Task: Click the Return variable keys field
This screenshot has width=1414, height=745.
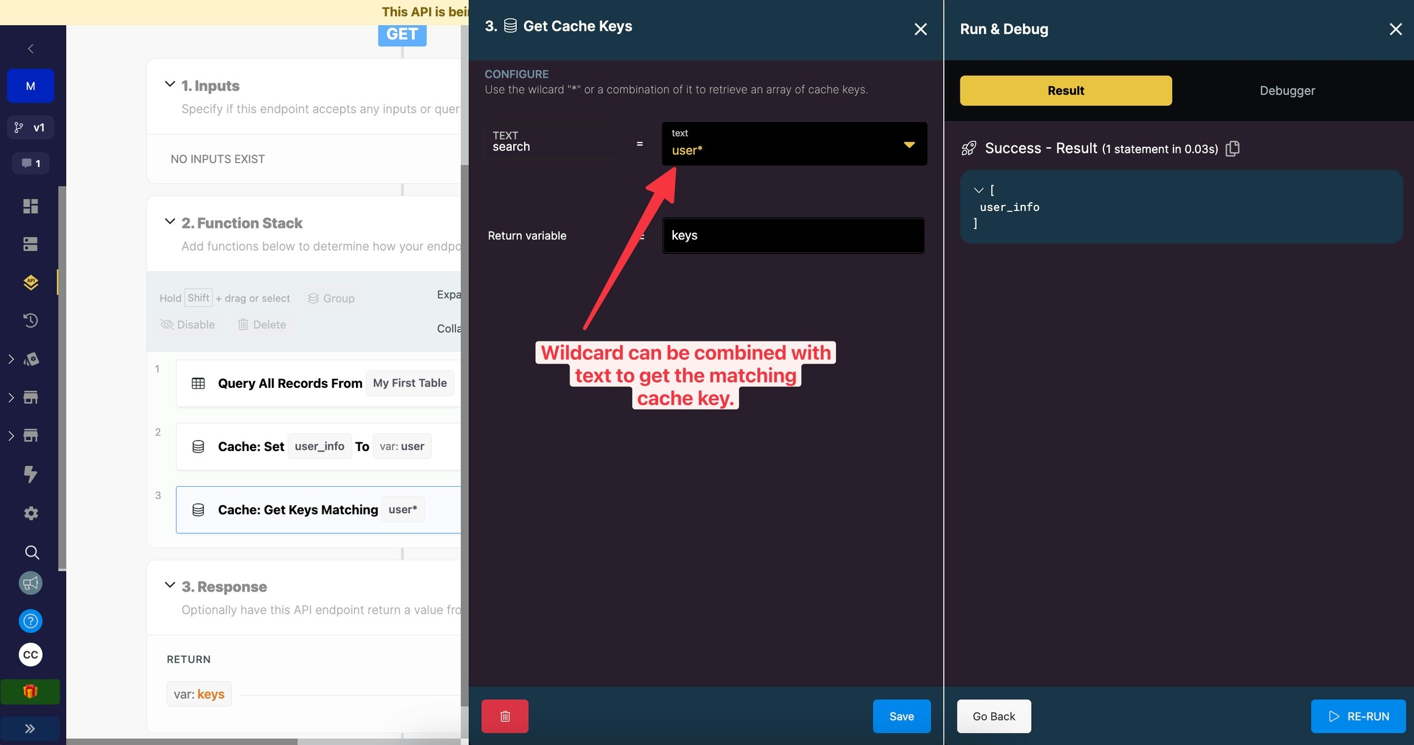Action: point(793,236)
